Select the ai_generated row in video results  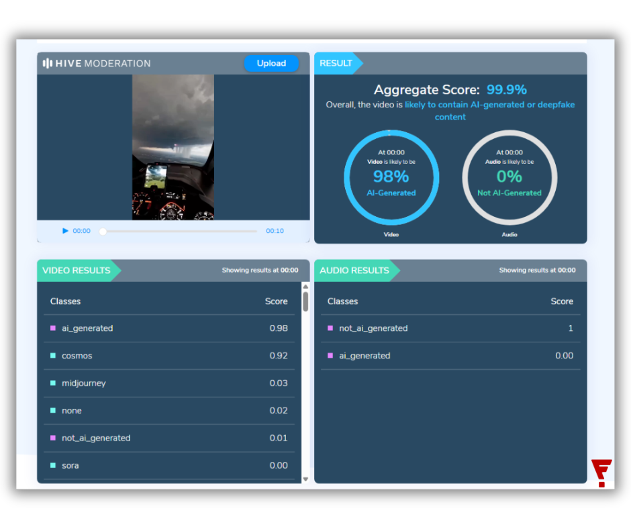[x=168, y=328]
